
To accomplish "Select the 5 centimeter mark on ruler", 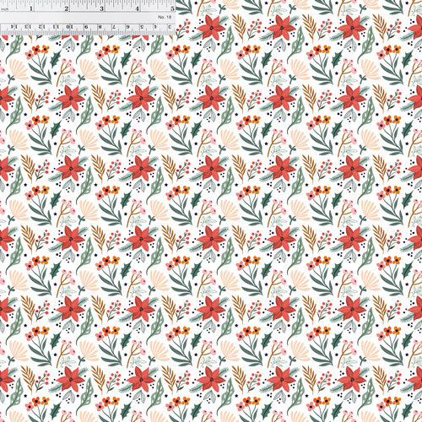I will coord(142,27).
